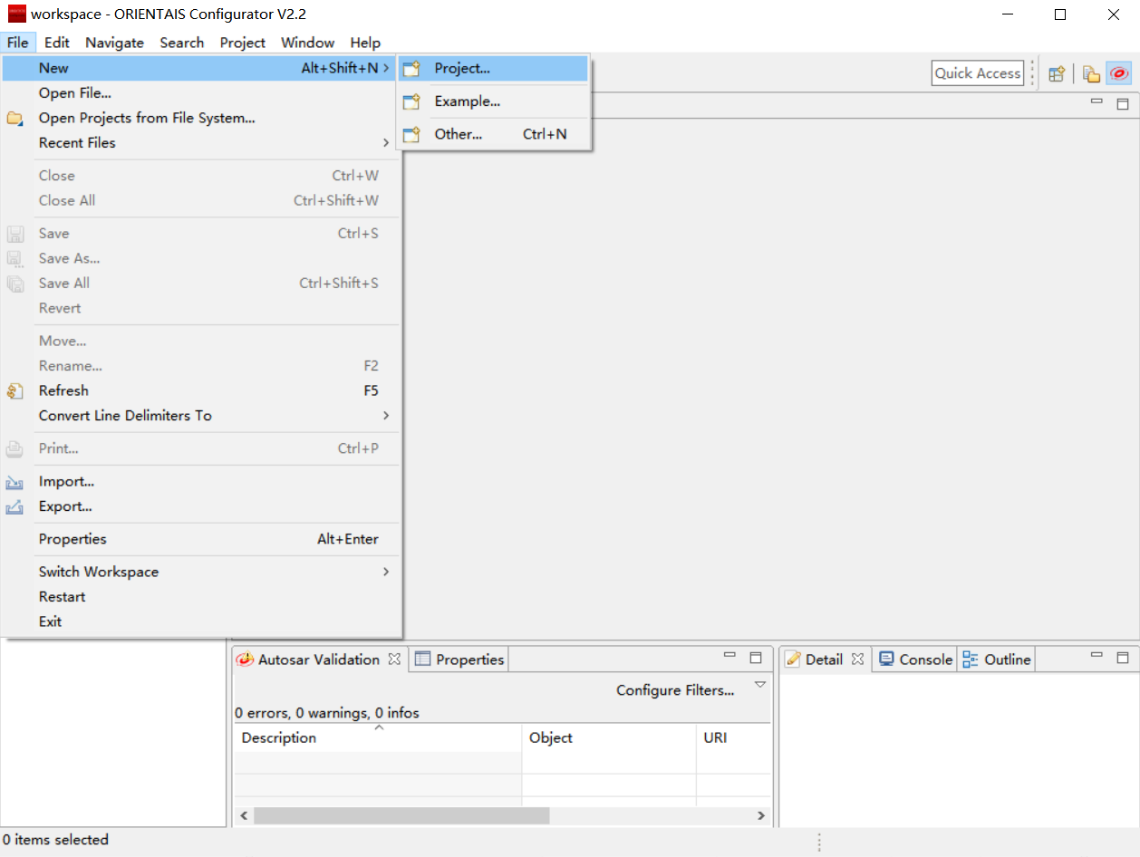1140x857 pixels.
Task: Click the Description column header
Action: coord(279,737)
